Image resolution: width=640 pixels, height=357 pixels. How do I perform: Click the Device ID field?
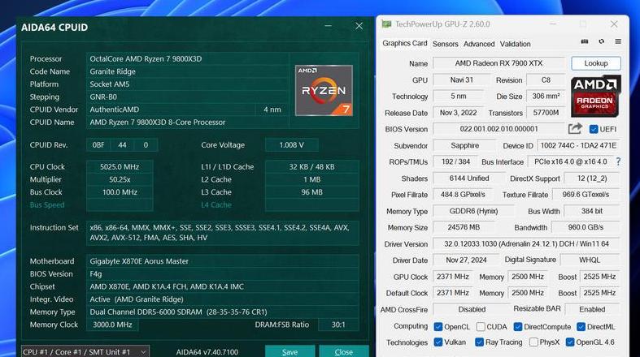pos(578,146)
